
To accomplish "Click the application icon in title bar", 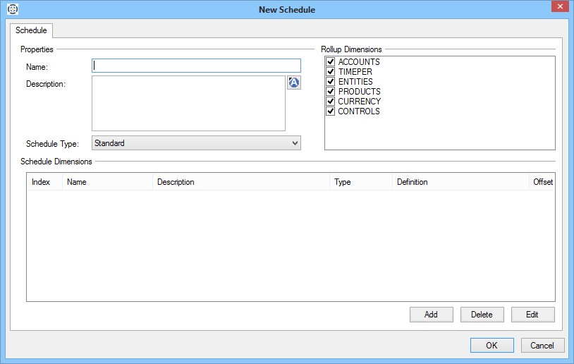I will click(12, 9).
